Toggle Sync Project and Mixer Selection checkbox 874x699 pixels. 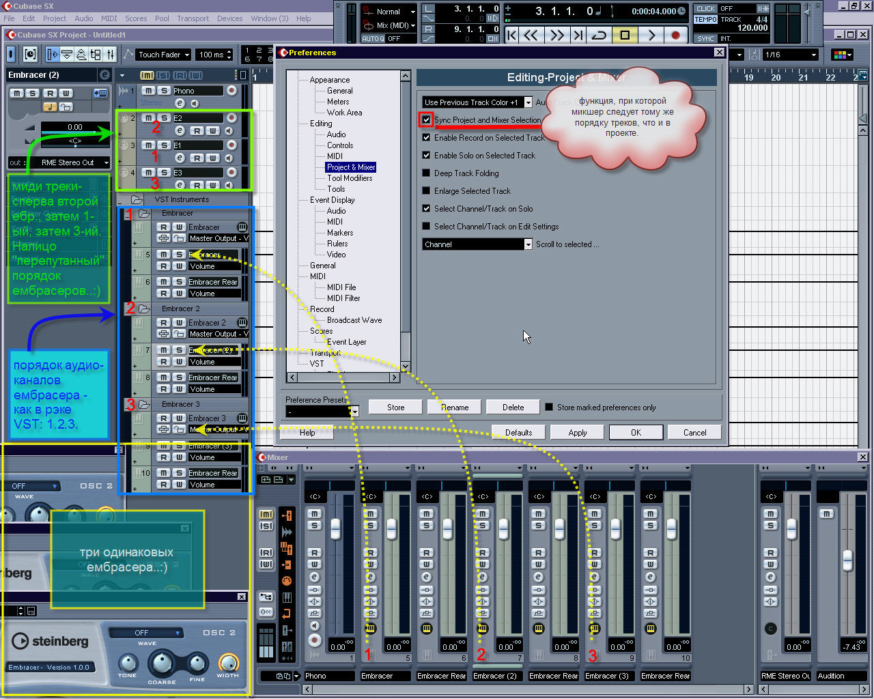pos(426,120)
